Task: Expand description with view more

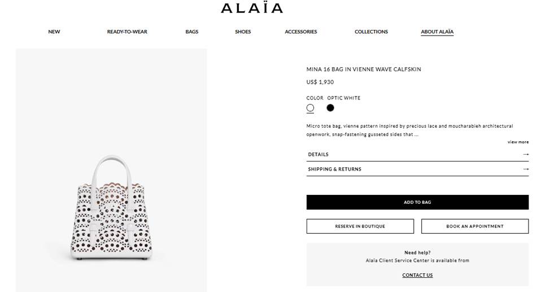Action: pos(518,142)
